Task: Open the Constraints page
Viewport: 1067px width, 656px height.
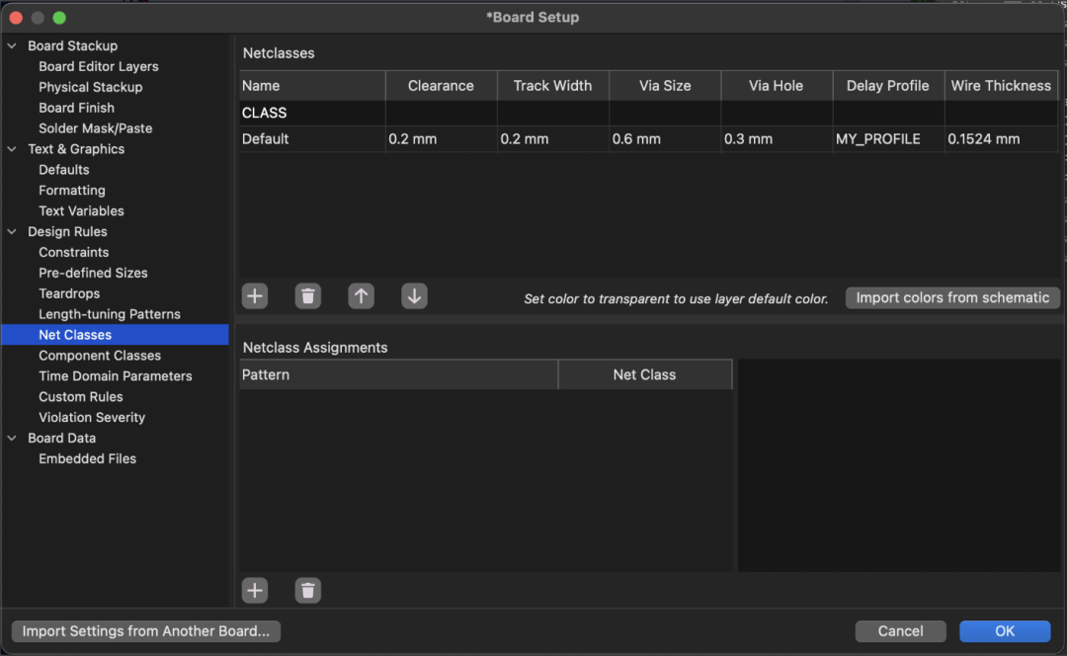Action: (x=73, y=252)
